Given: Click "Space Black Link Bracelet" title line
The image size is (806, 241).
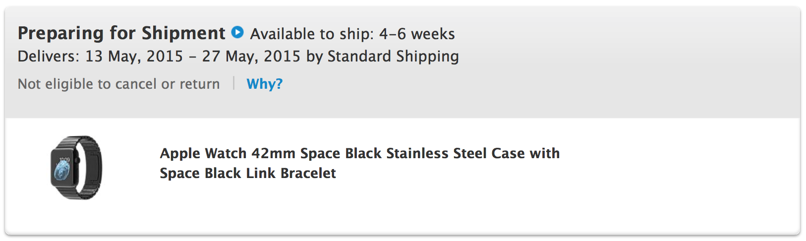Looking at the screenshot, I should pyautogui.click(x=247, y=173).
